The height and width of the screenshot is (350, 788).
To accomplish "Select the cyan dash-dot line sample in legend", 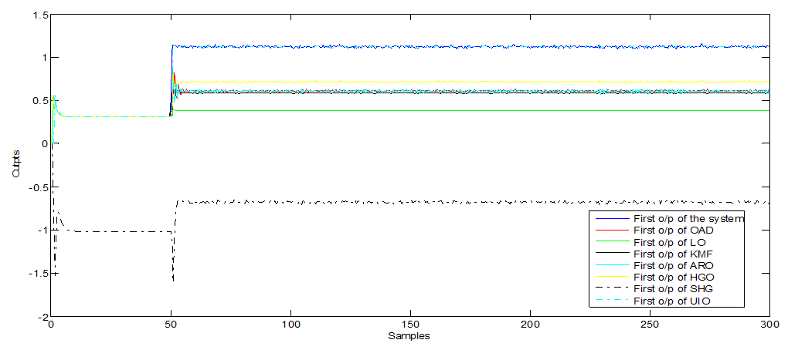I will (610, 300).
